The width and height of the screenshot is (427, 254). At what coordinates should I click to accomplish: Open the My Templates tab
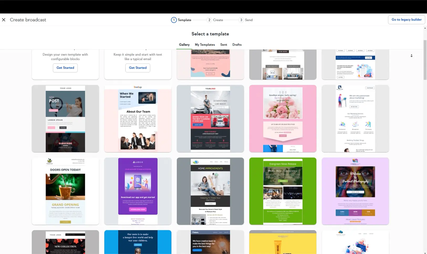[x=205, y=45]
